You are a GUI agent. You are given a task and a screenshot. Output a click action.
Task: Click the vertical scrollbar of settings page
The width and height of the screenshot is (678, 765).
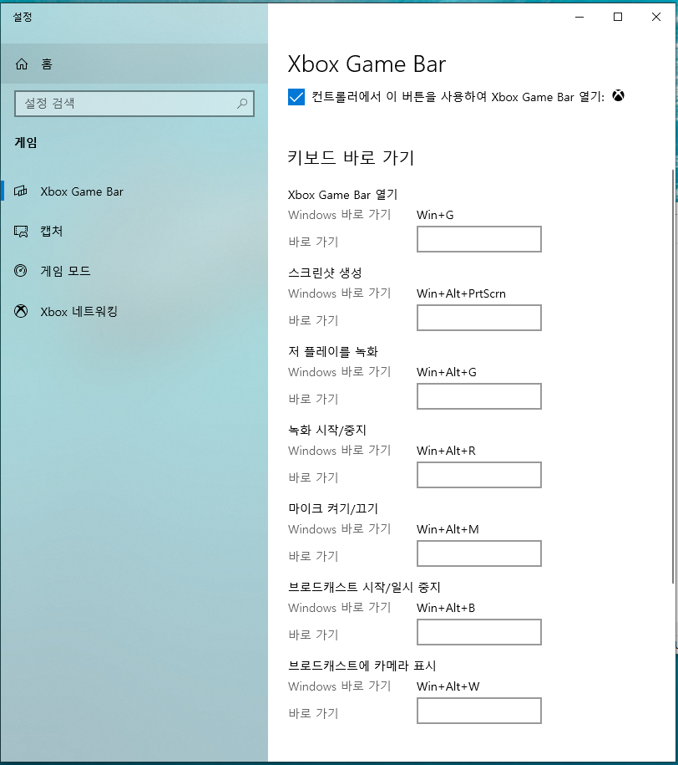673,375
